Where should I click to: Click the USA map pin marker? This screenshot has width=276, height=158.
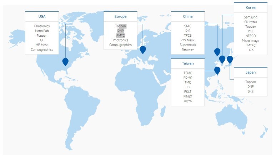click(65, 62)
